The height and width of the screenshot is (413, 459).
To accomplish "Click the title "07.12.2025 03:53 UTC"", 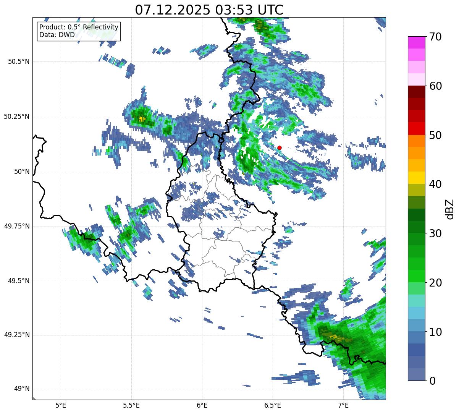I will coord(209,10).
